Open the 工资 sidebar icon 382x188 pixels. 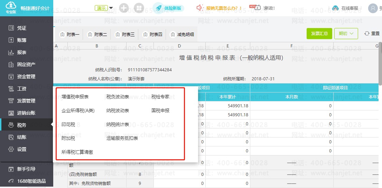tap(11, 89)
